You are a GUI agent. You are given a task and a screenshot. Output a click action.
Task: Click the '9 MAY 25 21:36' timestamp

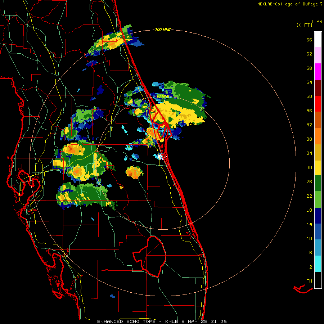tap(204, 321)
